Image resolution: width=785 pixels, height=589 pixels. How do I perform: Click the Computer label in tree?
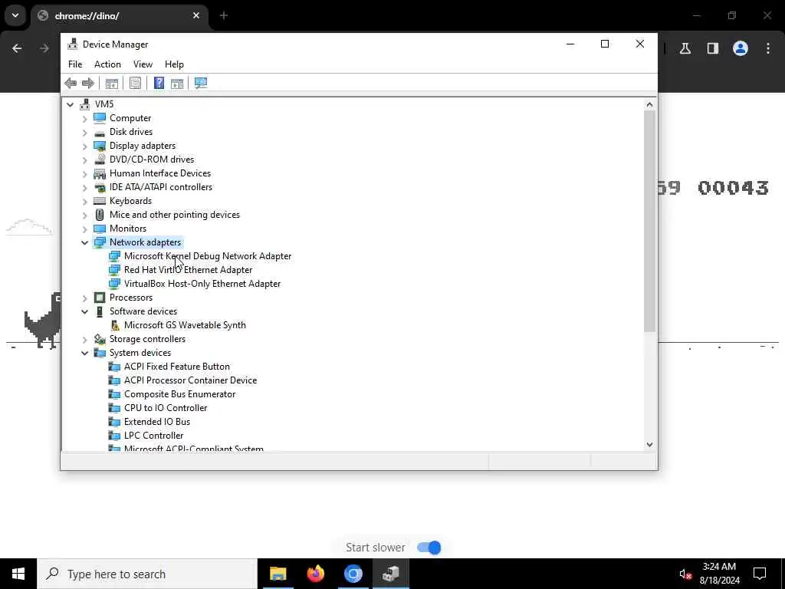[130, 118]
